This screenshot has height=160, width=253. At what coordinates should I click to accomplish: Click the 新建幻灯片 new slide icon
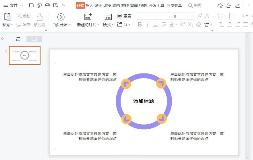(88, 17)
